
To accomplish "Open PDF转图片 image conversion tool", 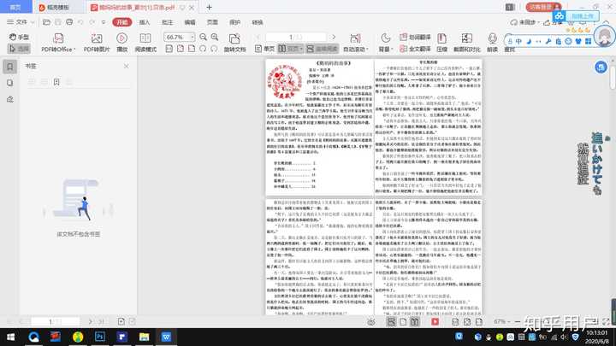I will [96, 43].
